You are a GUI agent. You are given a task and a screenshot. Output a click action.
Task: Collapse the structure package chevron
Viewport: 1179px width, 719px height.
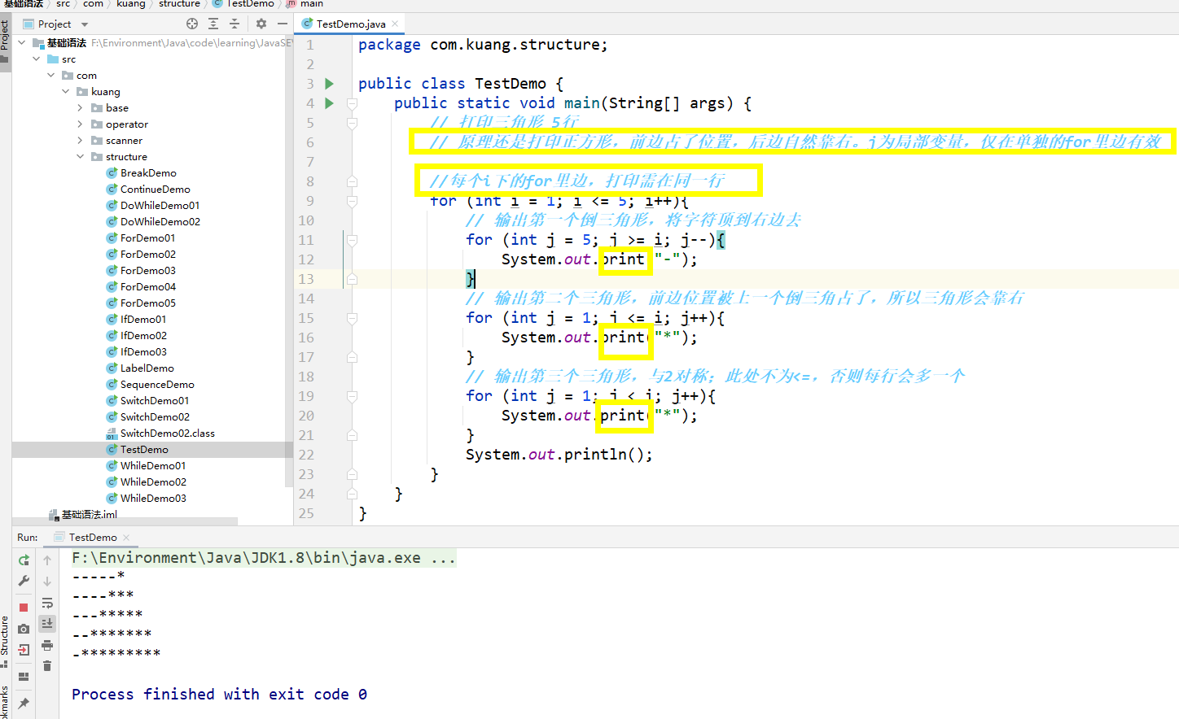(81, 156)
